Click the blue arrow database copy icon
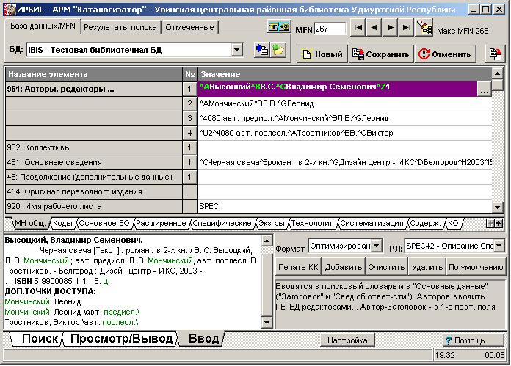The height and width of the screenshot is (366, 511). (262, 50)
